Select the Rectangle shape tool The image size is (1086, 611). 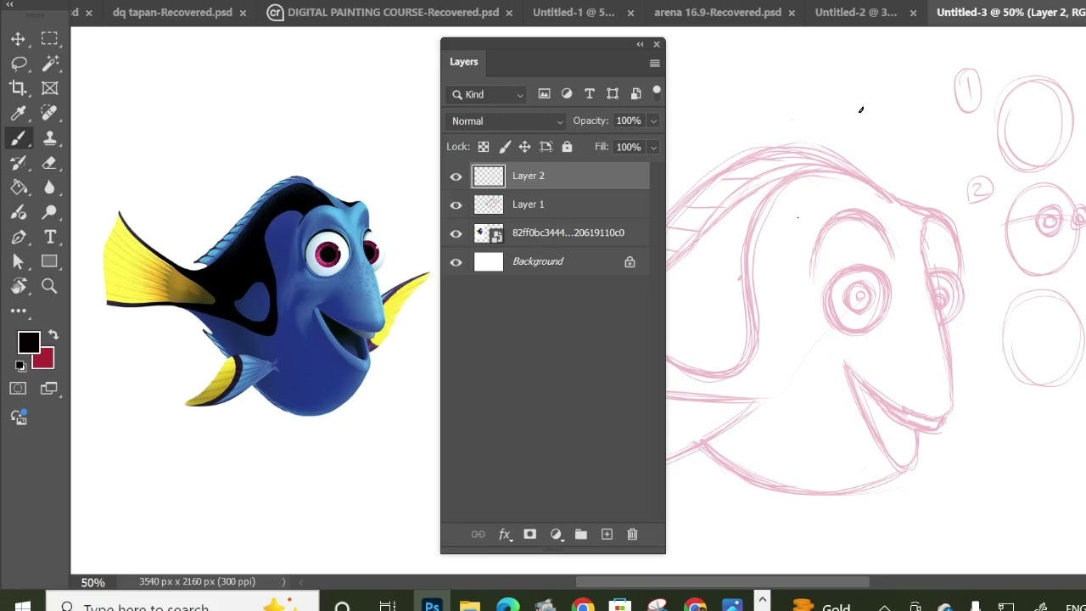[x=49, y=262]
